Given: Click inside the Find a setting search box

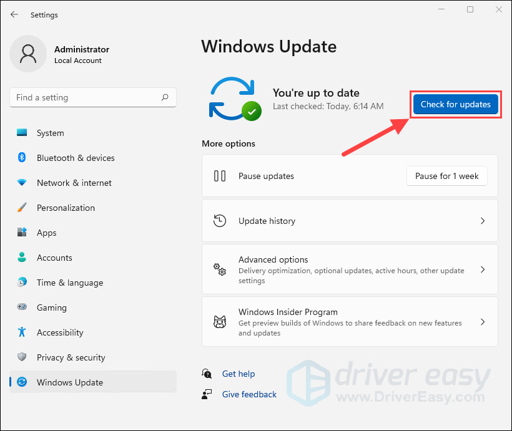Looking at the screenshot, I should [x=92, y=97].
